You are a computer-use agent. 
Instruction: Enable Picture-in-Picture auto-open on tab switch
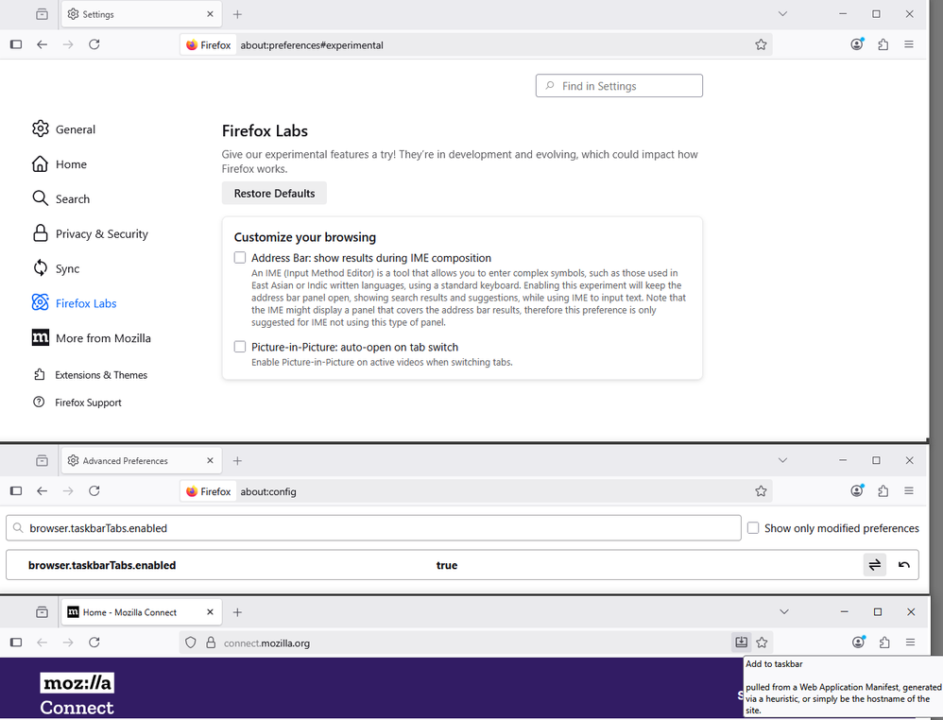click(240, 347)
